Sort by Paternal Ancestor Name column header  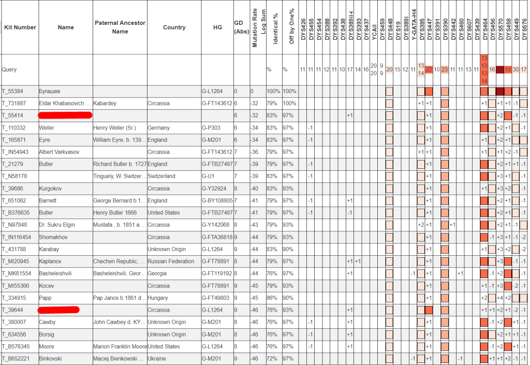tap(120, 27)
